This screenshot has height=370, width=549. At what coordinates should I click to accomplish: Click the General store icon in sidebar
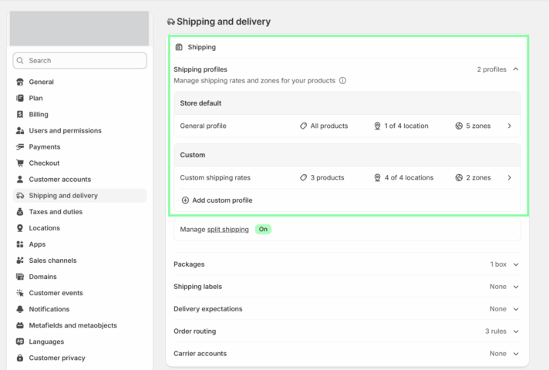click(x=20, y=82)
